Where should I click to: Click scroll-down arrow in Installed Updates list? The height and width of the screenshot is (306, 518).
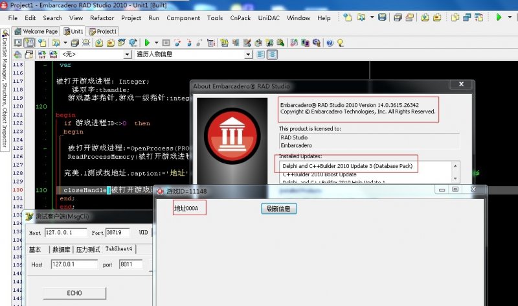click(x=455, y=178)
